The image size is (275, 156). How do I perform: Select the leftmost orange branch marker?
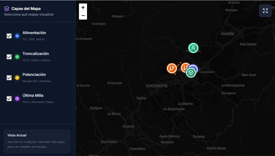click(x=172, y=68)
